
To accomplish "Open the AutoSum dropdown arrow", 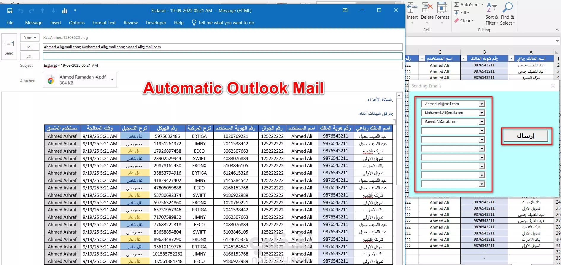I will [x=482, y=4].
